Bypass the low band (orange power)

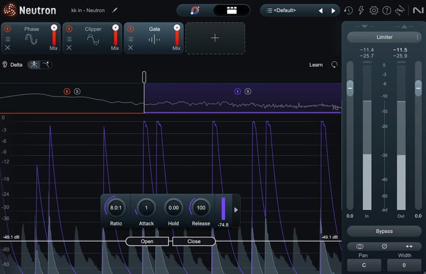point(67,91)
